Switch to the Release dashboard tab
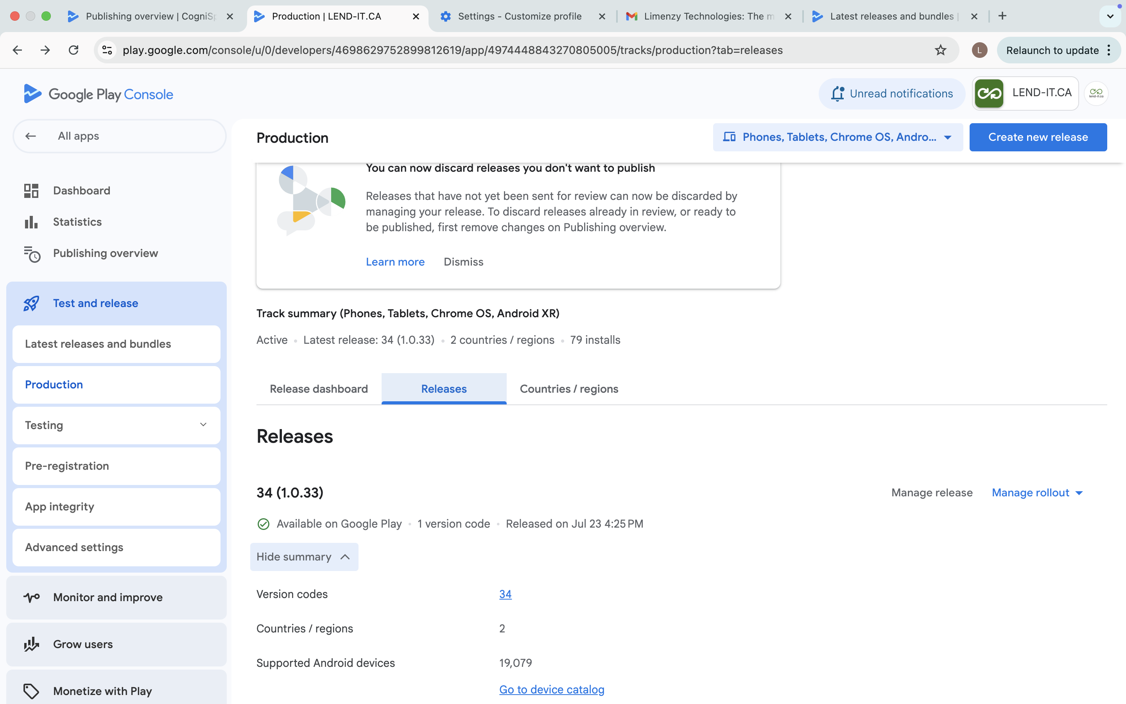This screenshot has height=704, width=1126. click(x=319, y=389)
